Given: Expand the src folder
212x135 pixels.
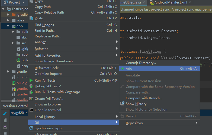Looking at the screenshot, I should [x=13, y=43].
